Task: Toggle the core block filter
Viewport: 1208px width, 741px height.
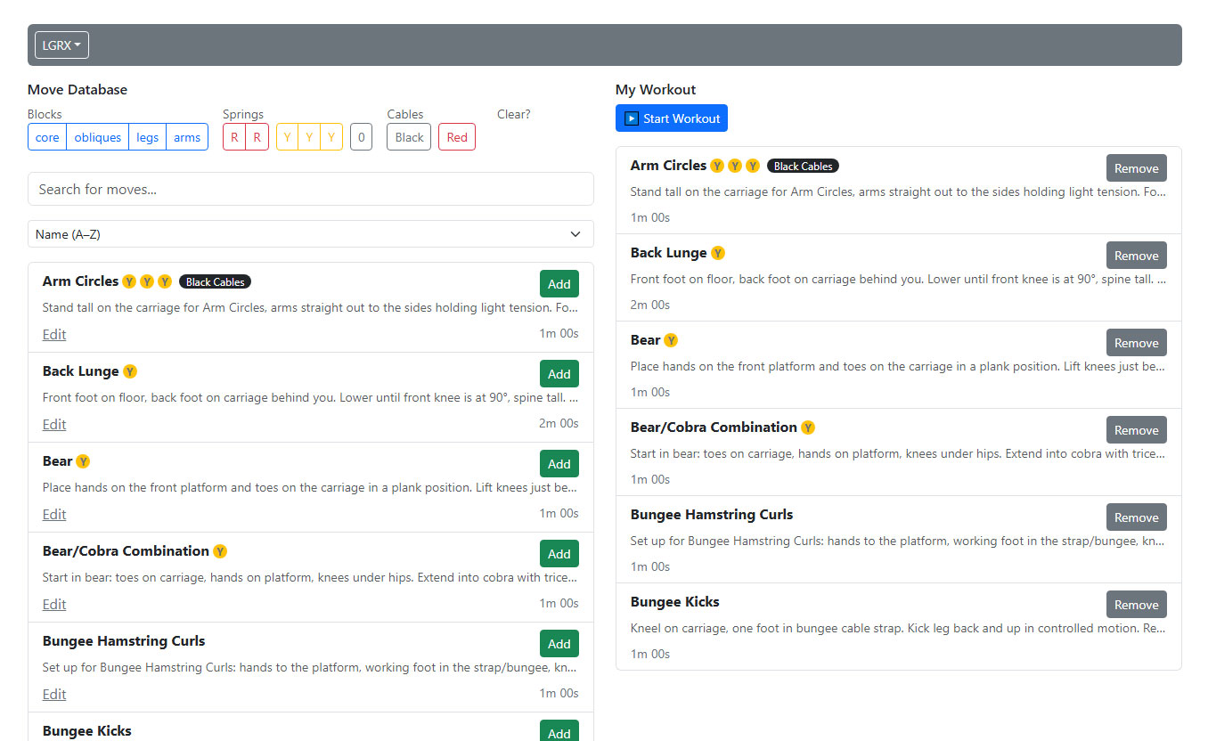Action: point(47,137)
